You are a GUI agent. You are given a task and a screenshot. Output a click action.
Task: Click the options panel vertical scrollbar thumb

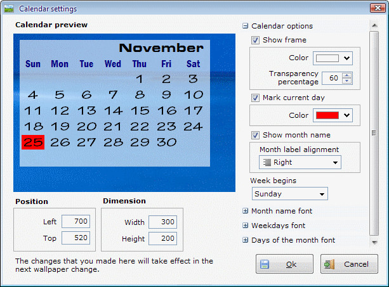[x=374, y=133]
